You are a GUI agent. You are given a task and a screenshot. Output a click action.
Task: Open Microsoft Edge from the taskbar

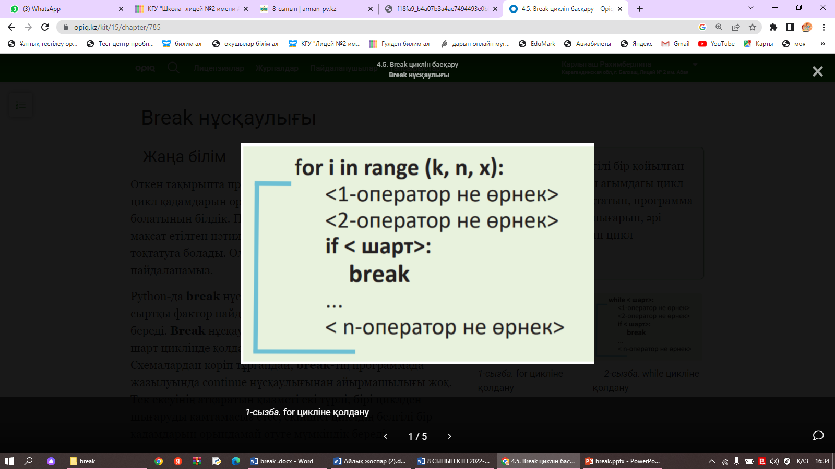(236, 461)
